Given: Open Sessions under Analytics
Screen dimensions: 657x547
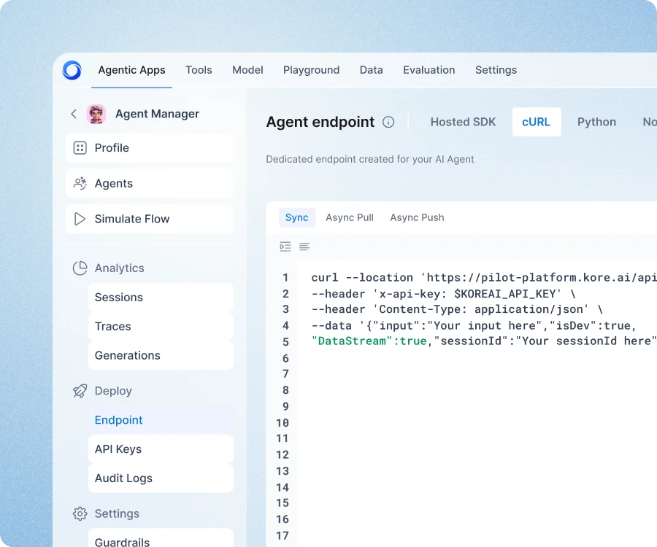Looking at the screenshot, I should pyautogui.click(x=161, y=297).
